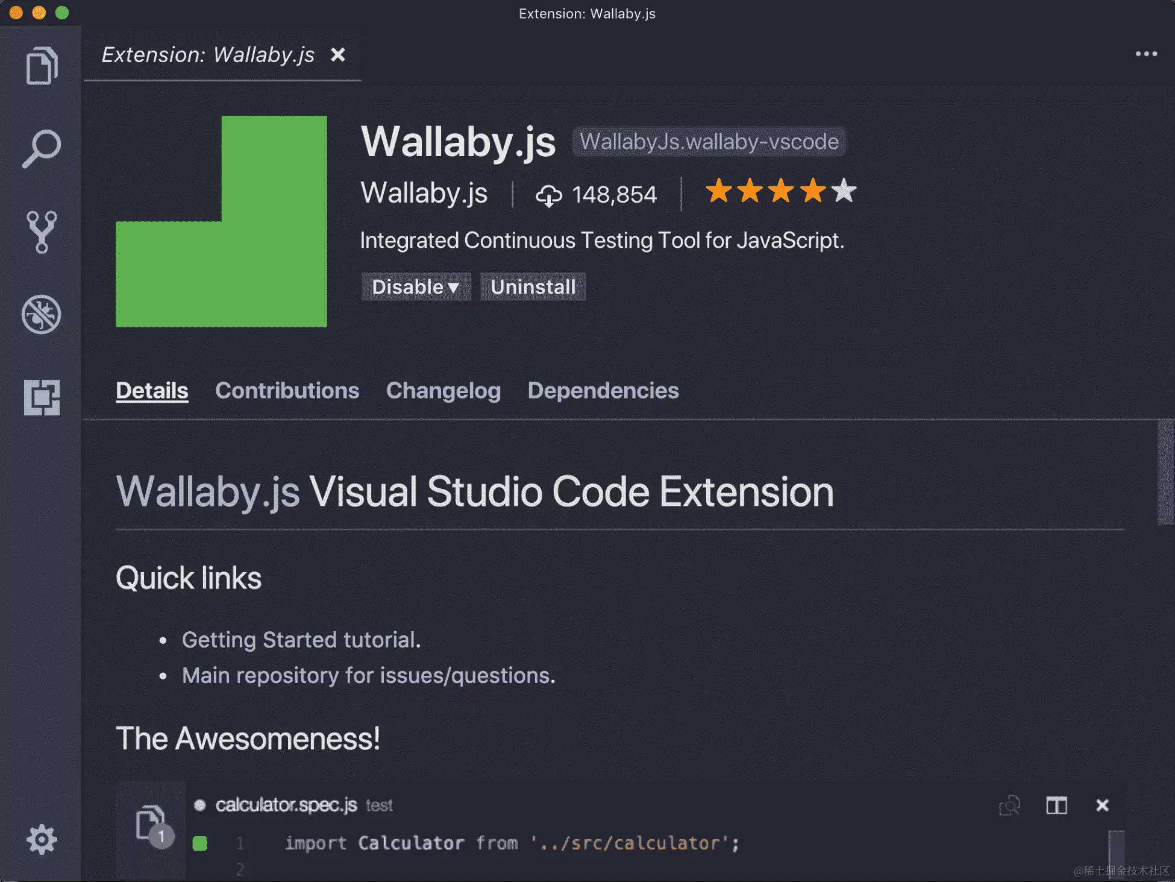Open the Explorer files icon in activity bar
Image resolution: width=1175 pixels, height=882 pixels.
pyautogui.click(x=42, y=66)
